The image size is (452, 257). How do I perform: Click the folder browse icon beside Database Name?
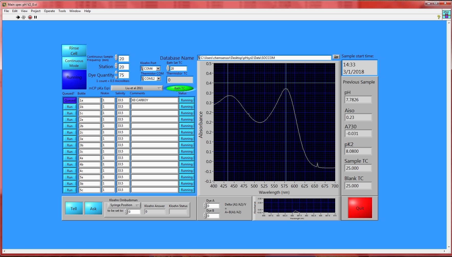pos(336,57)
